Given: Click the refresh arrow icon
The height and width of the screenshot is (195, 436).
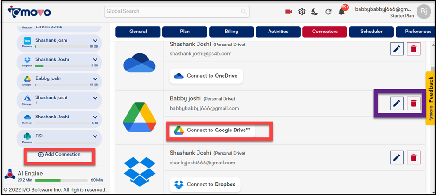Looking at the screenshot, I should [x=328, y=12].
